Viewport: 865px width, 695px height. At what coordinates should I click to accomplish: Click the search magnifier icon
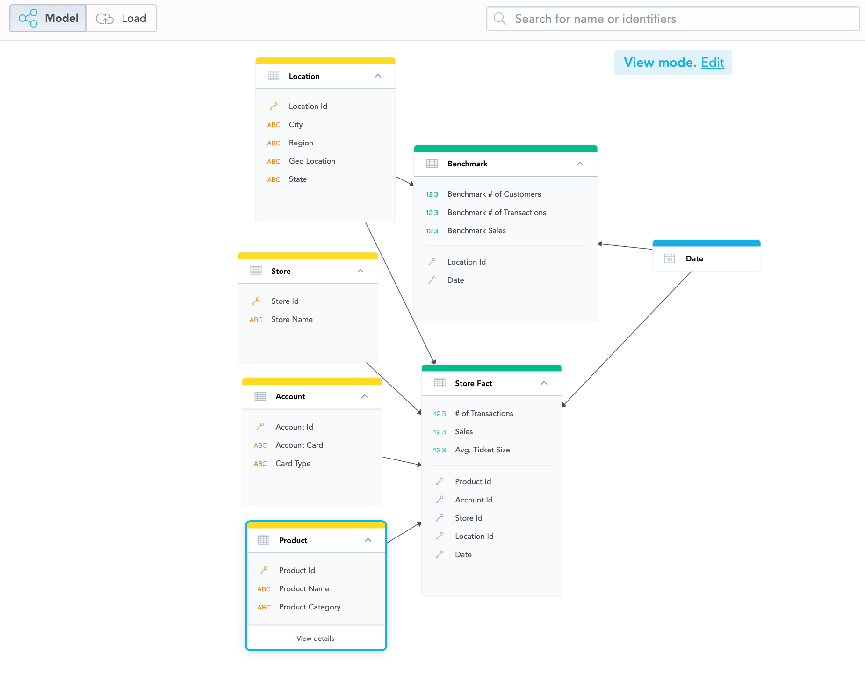coord(499,19)
